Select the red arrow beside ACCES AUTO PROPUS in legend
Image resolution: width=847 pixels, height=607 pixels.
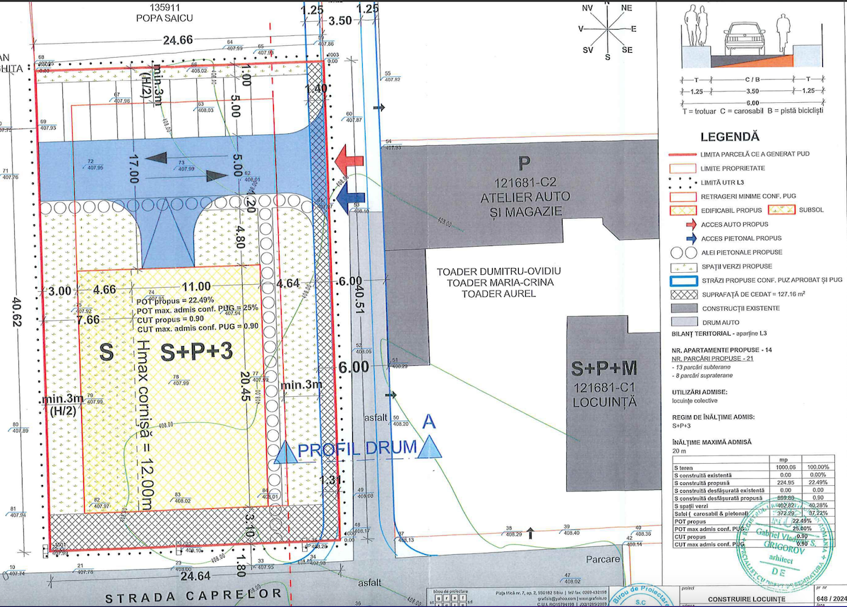coord(684,223)
